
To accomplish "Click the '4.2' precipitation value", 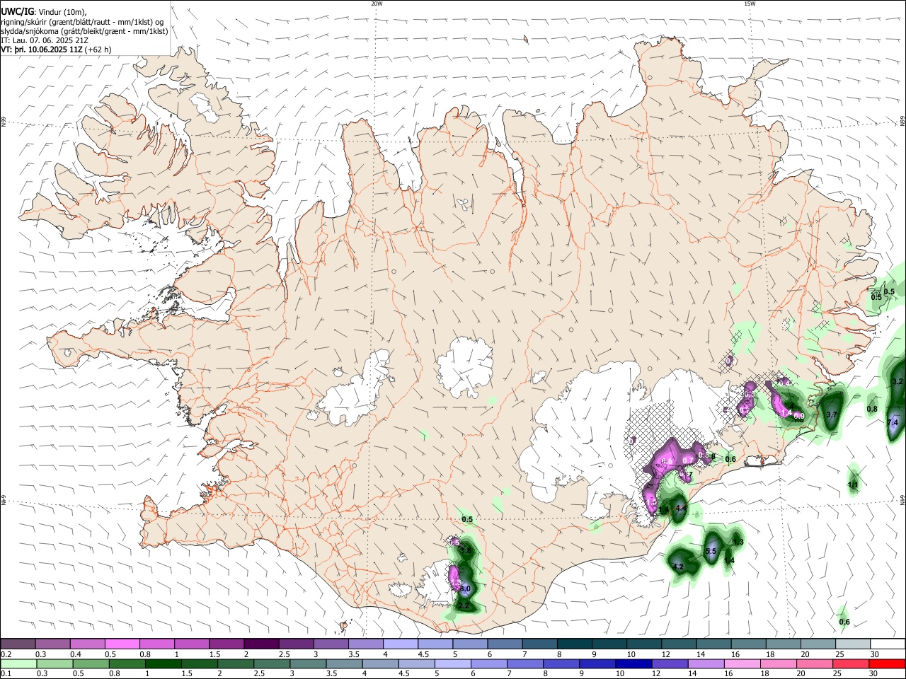I will tap(678, 567).
